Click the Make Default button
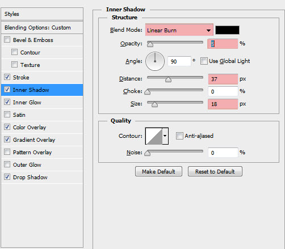Screen dimensions: 285x249 coord(158,171)
